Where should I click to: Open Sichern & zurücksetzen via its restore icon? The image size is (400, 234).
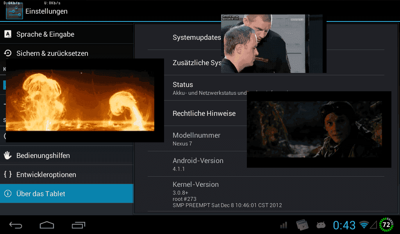click(8, 53)
